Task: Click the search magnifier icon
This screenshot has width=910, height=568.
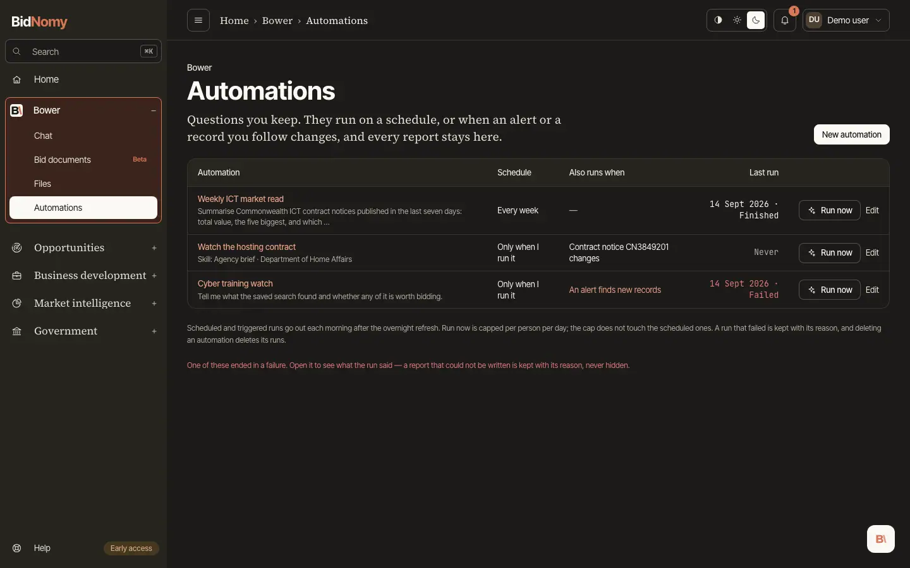Action: [x=17, y=52]
